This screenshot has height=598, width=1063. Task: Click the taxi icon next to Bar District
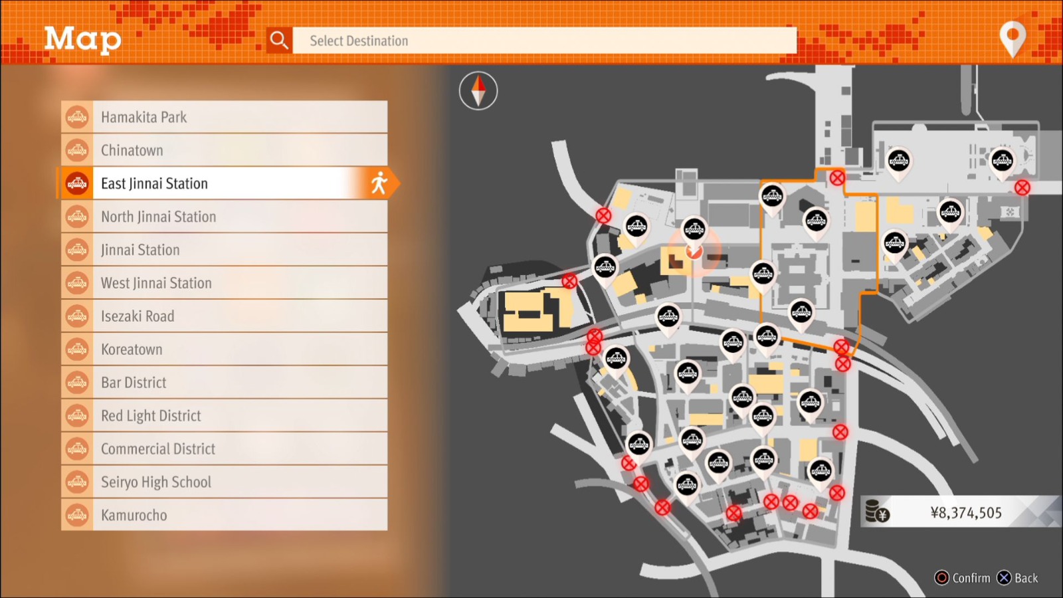point(77,383)
